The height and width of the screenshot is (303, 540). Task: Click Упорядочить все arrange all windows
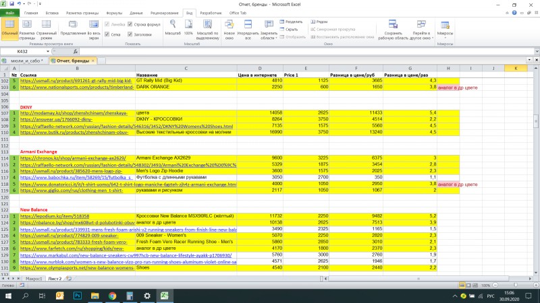tap(248, 29)
